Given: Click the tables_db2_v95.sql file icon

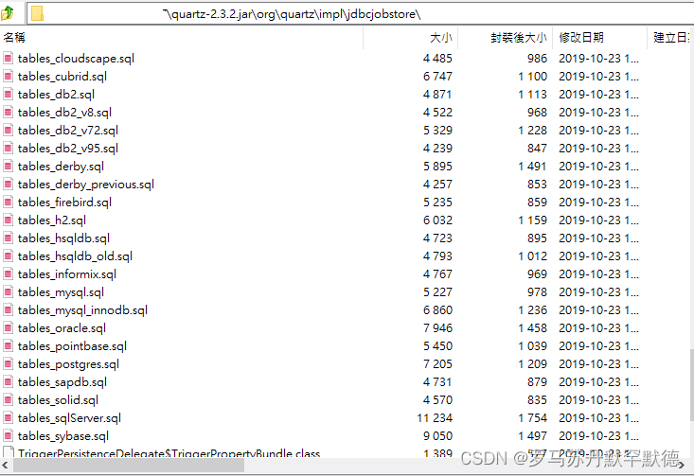Looking at the screenshot, I should (x=8, y=149).
